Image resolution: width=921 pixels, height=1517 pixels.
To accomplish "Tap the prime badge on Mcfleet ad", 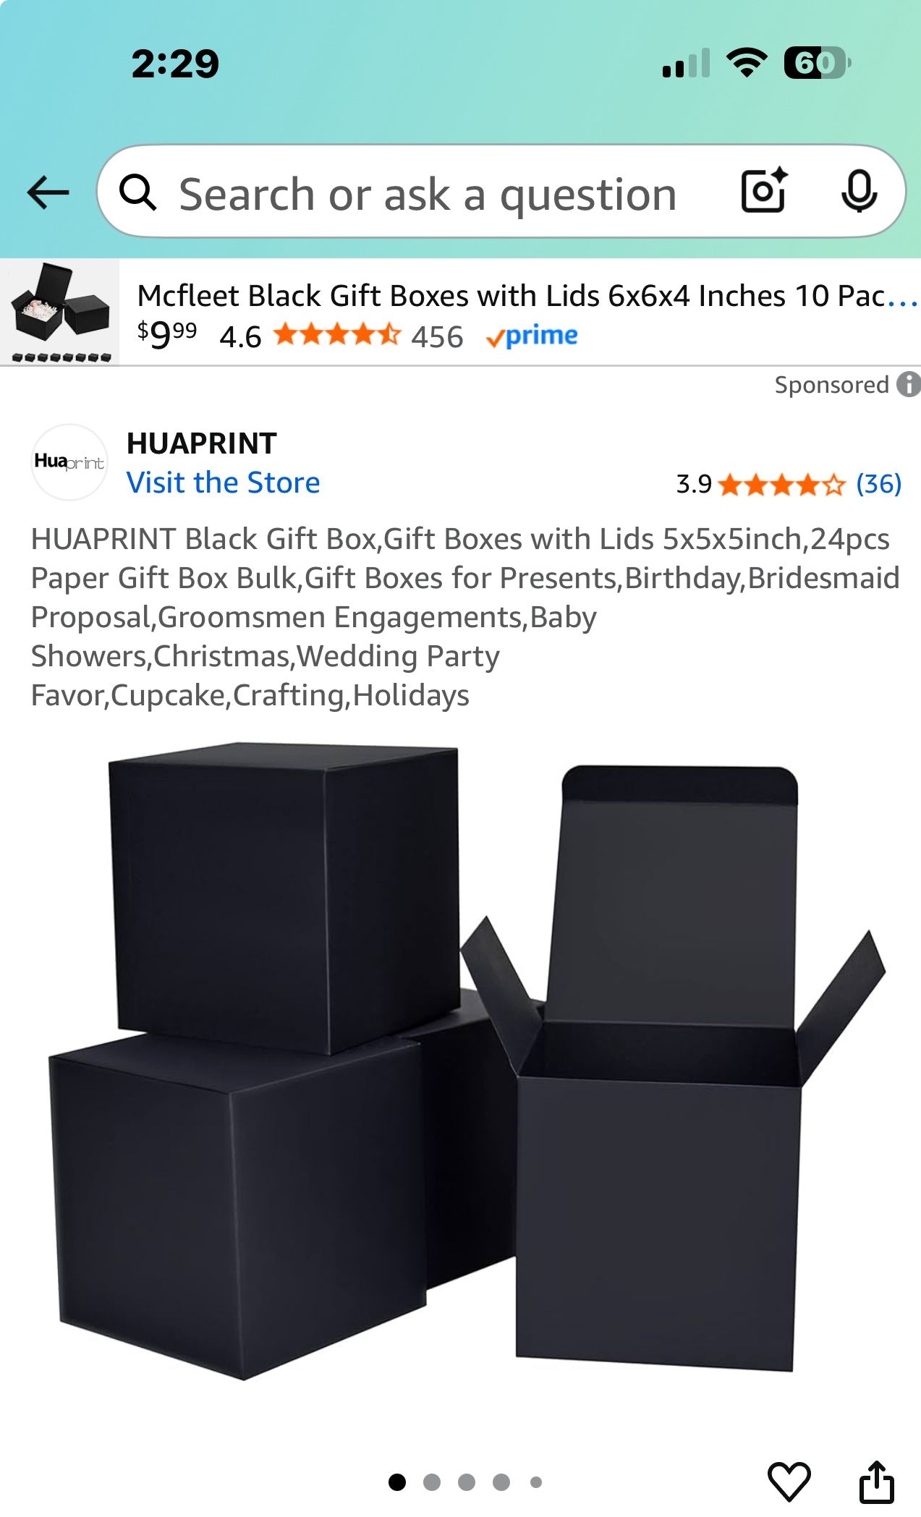I will pyautogui.click(x=532, y=336).
